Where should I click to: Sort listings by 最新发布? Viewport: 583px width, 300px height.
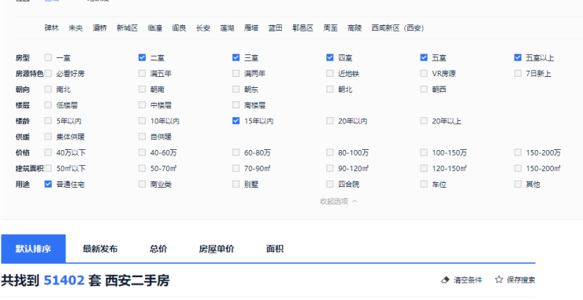coord(100,249)
